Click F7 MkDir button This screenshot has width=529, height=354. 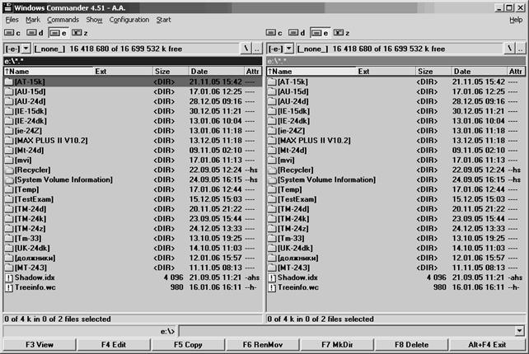pos(337,345)
